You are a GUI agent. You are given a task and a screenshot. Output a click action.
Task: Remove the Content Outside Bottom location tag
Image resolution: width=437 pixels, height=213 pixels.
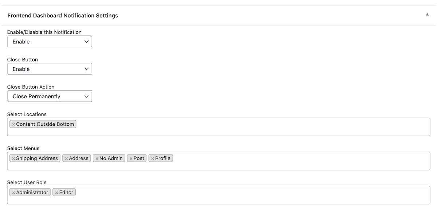click(x=13, y=124)
